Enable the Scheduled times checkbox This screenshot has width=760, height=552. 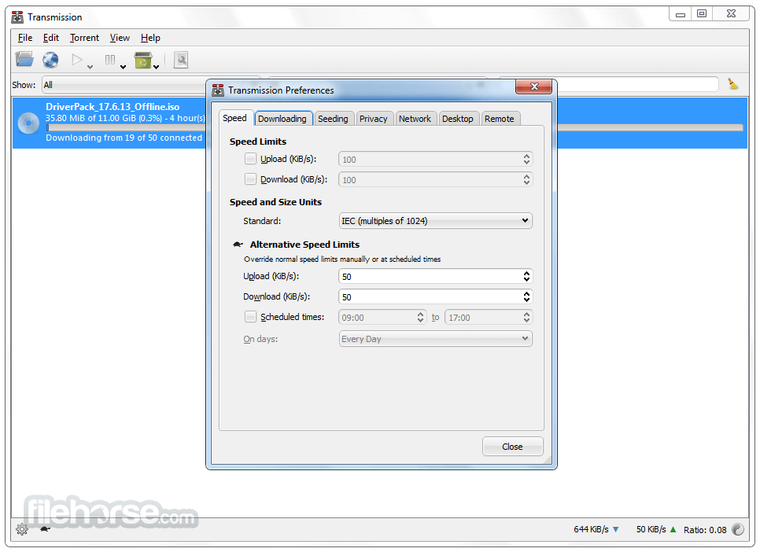point(250,316)
